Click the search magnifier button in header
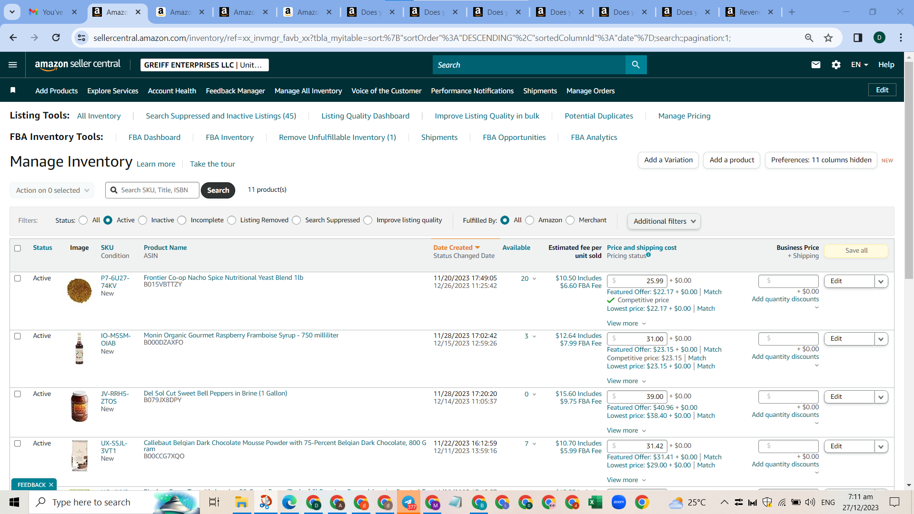The image size is (914, 514). click(636, 65)
